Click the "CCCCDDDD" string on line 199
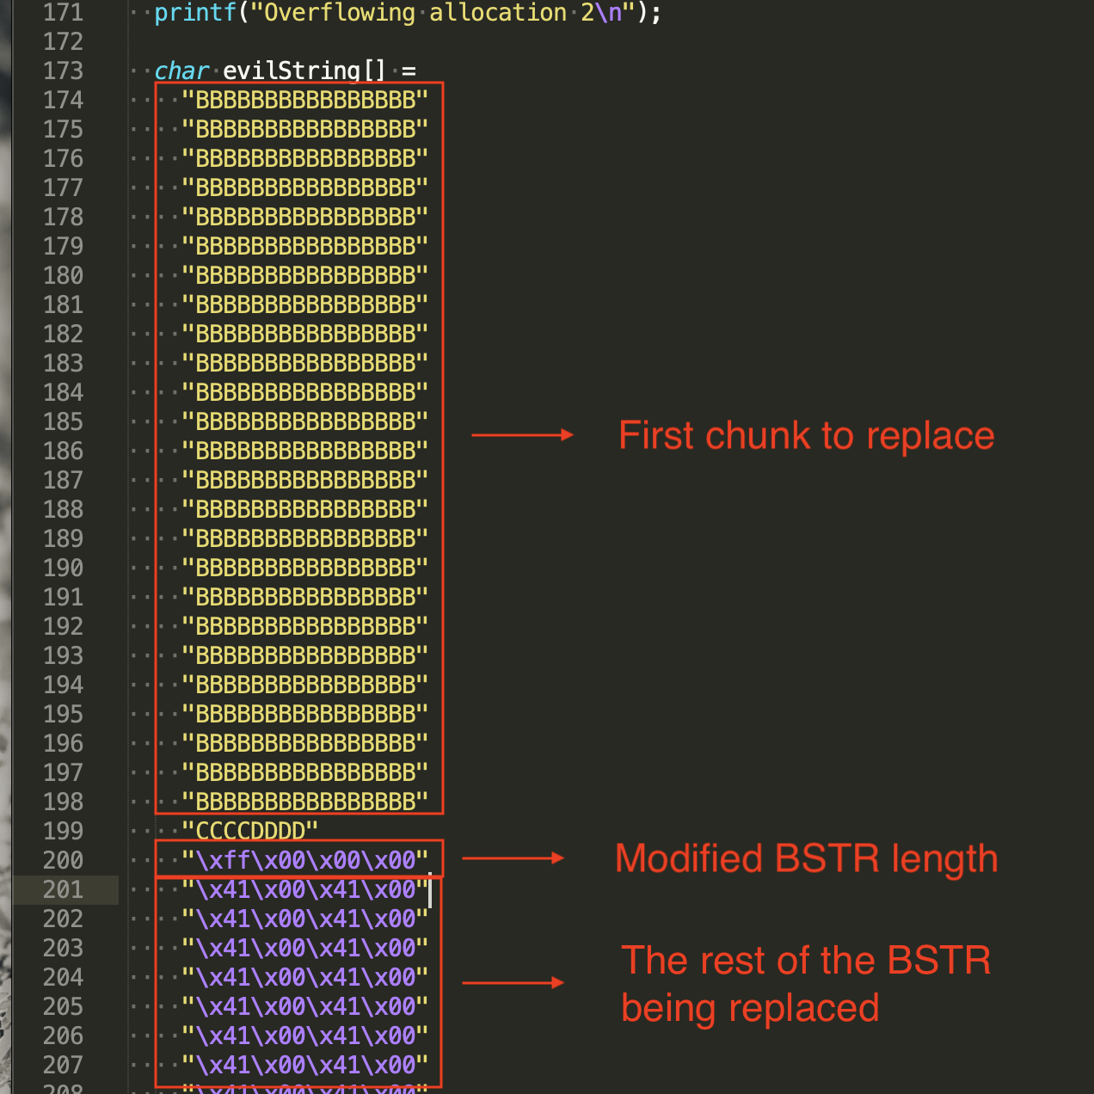The width and height of the screenshot is (1094, 1094). pyautogui.click(x=249, y=831)
